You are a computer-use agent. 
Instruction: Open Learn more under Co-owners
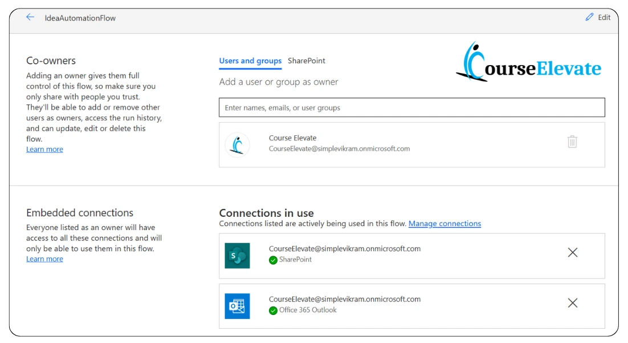pyautogui.click(x=44, y=150)
